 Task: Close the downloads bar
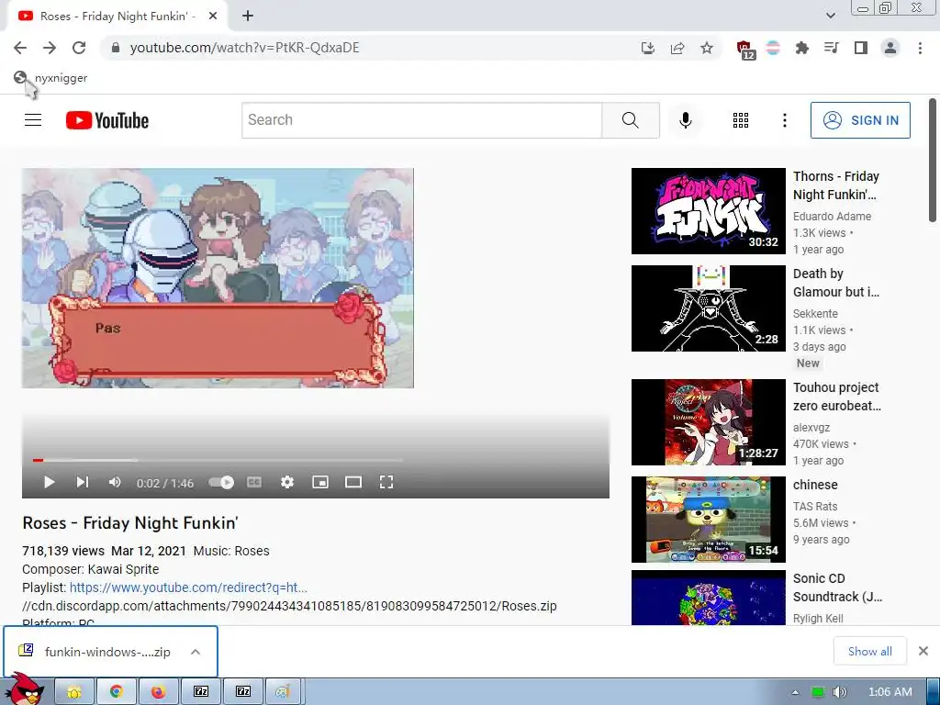pyautogui.click(x=923, y=651)
